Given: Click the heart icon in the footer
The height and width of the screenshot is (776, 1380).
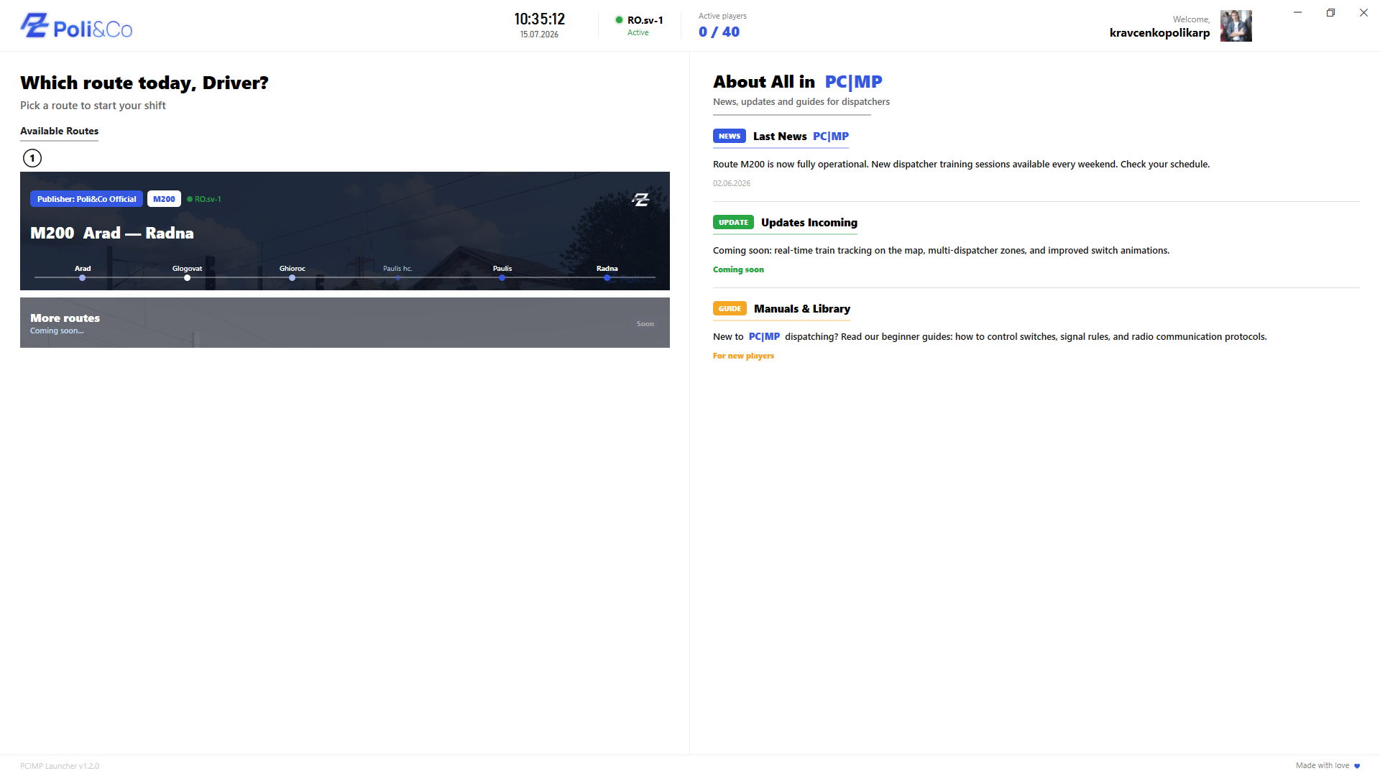Looking at the screenshot, I should 1357,766.
